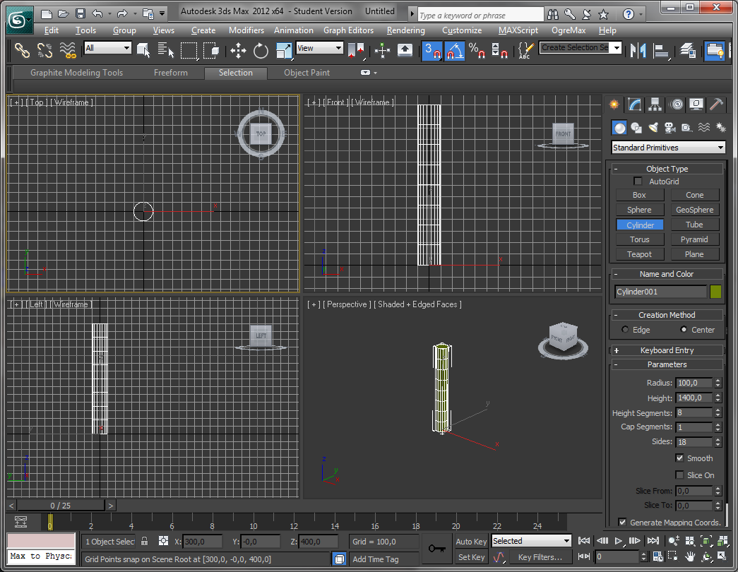Enable Auto Key animation mode
Viewport: 738px width, 572px height.
(471, 542)
